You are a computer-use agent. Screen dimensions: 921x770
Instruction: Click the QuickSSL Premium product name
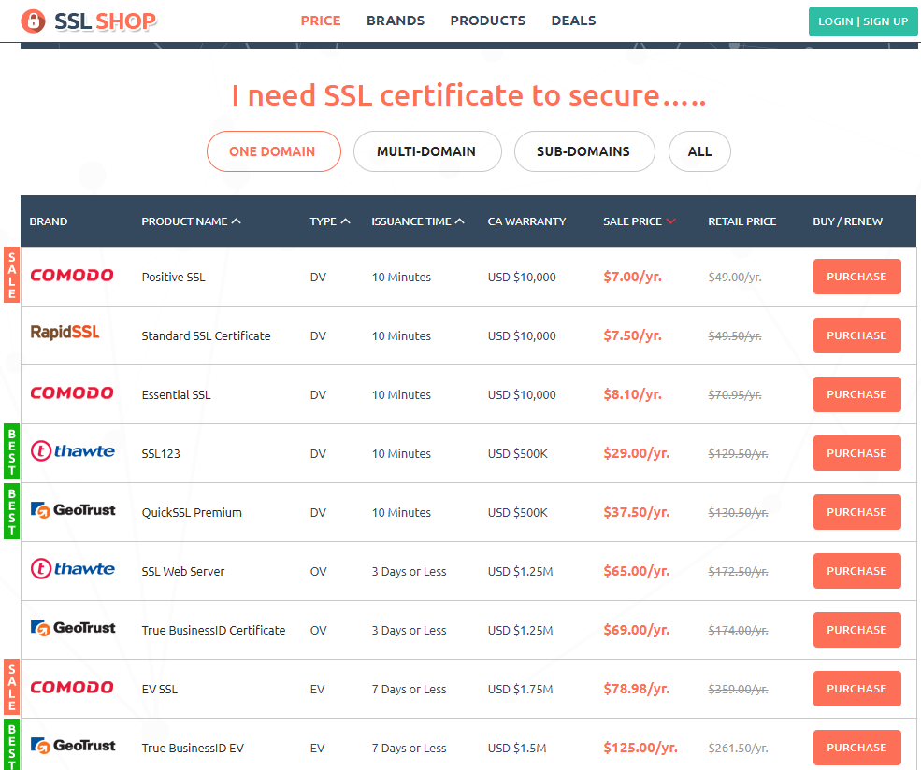192,512
